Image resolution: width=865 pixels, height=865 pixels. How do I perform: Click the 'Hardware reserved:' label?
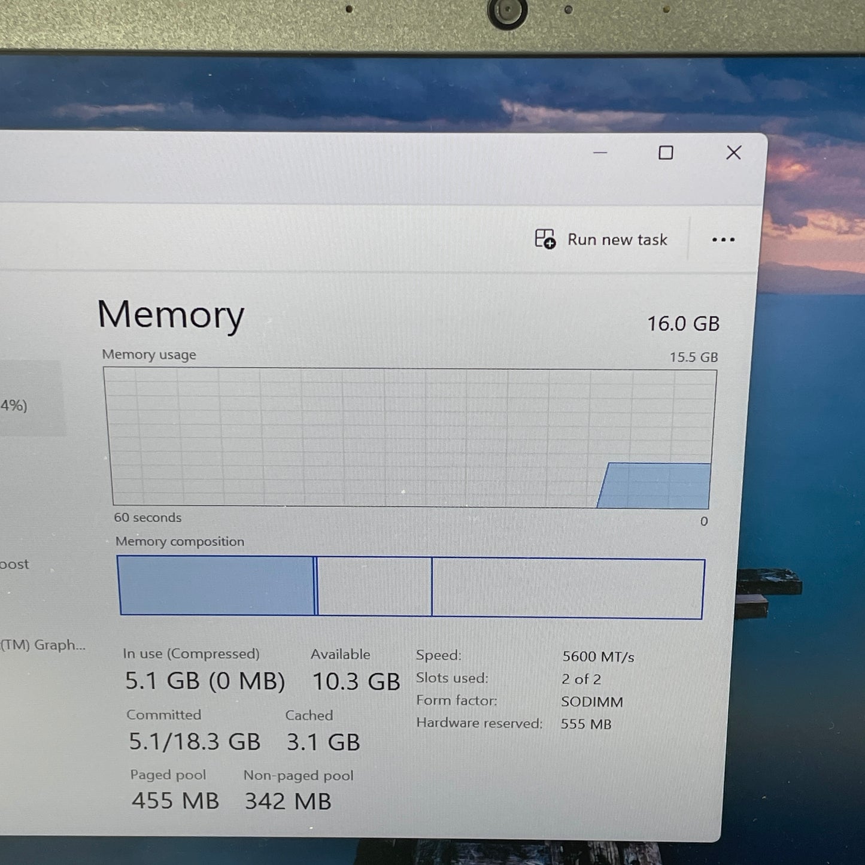[479, 723]
